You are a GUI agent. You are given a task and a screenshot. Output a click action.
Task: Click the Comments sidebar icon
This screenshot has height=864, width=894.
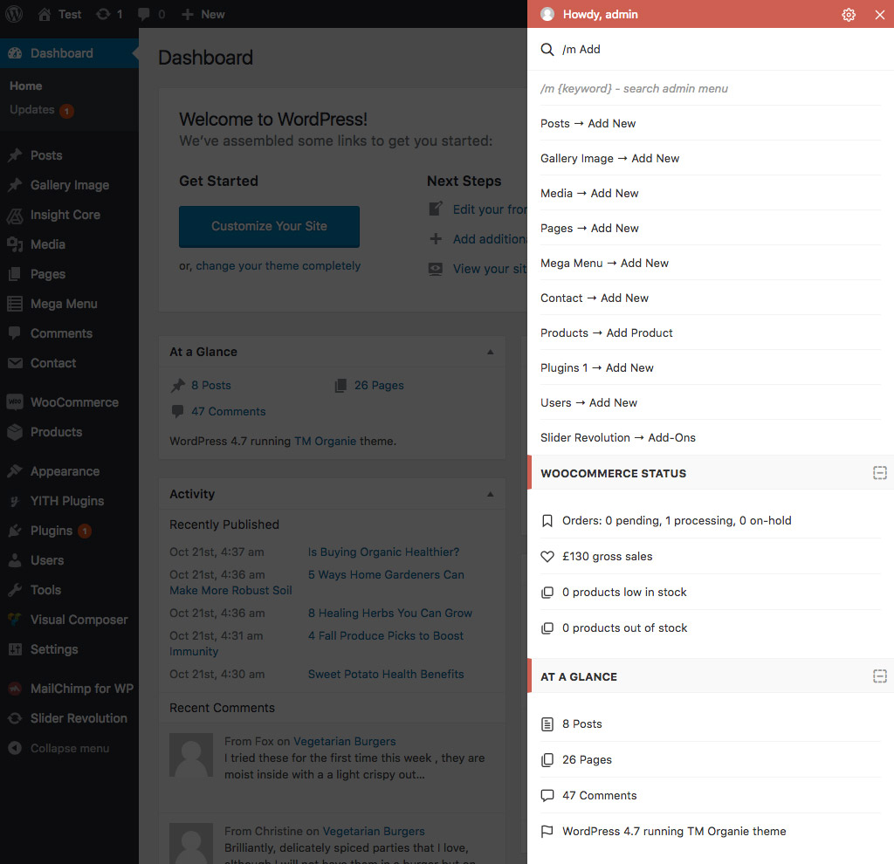tap(15, 333)
